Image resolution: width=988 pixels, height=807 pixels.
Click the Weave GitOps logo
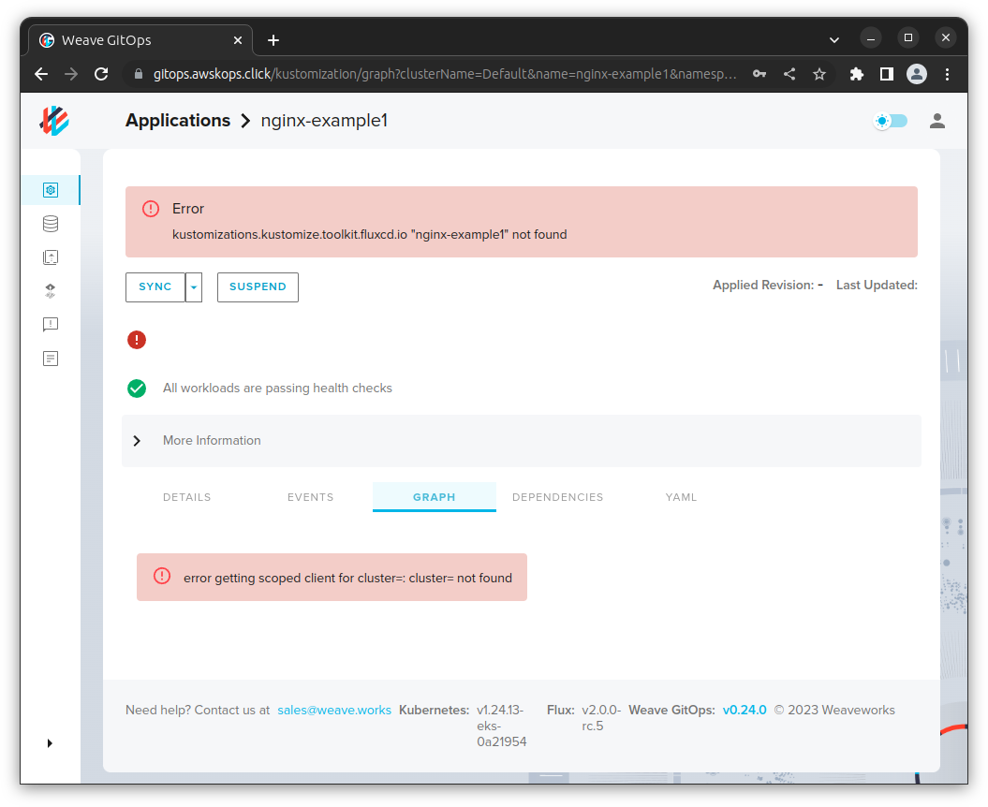coord(54,121)
